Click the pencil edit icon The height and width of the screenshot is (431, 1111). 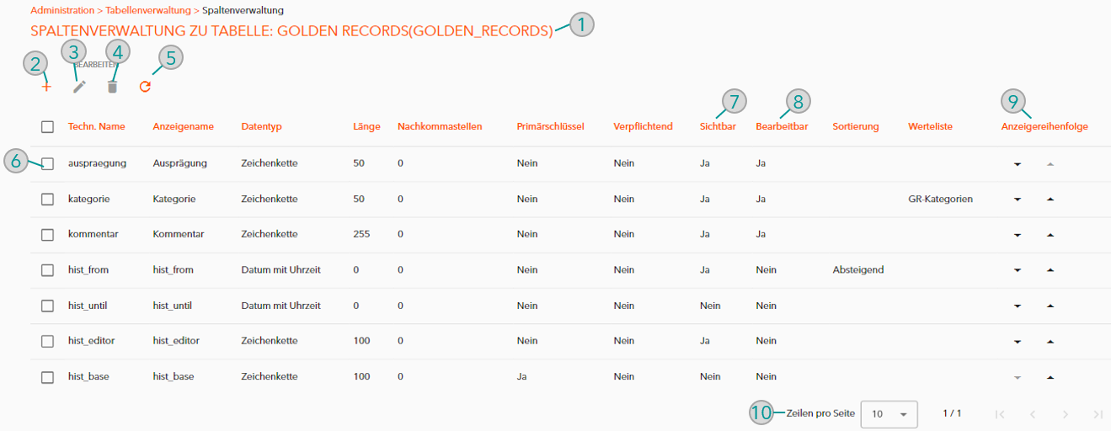pyautogui.click(x=79, y=87)
